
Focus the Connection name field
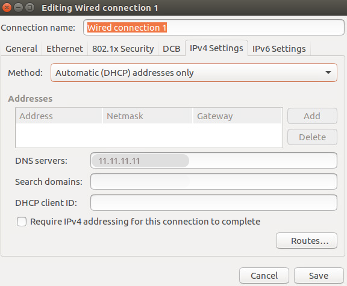pyautogui.click(x=214, y=28)
